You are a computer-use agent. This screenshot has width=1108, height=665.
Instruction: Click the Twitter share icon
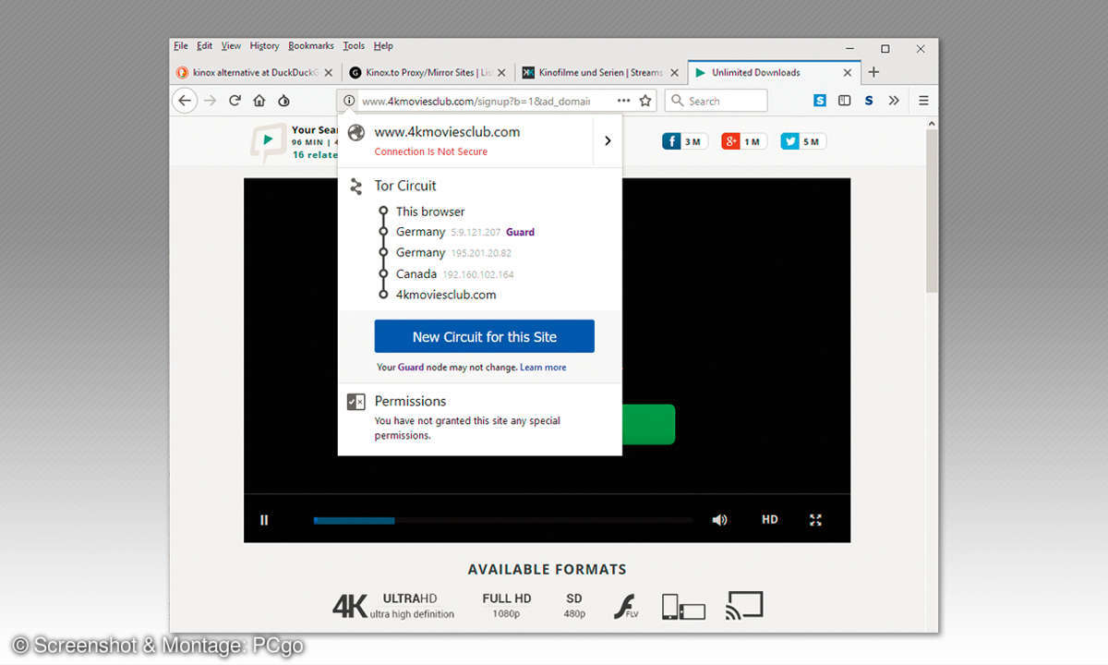point(790,141)
